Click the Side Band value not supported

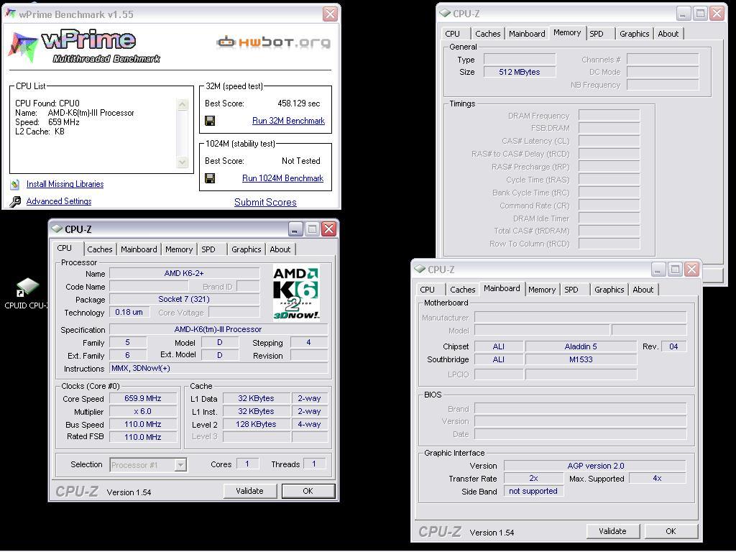(534, 491)
